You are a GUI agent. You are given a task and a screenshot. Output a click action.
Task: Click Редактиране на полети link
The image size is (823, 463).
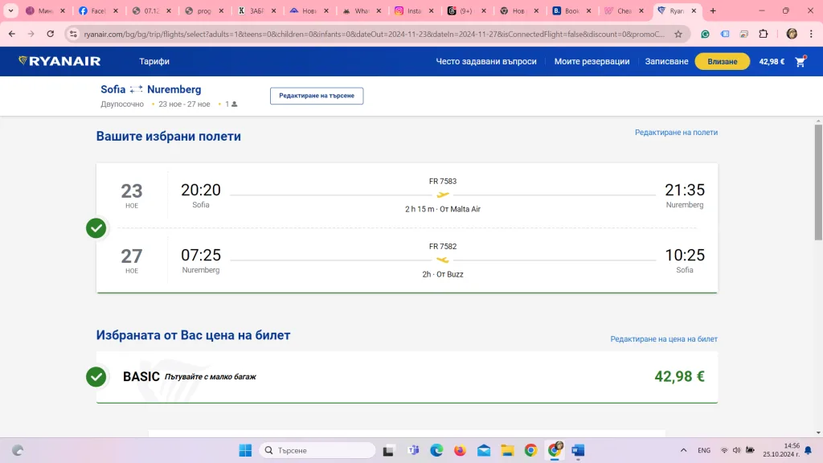[676, 133]
